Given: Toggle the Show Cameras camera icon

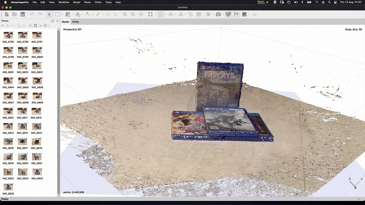Looking at the screenshot, I should (x=218, y=15).
